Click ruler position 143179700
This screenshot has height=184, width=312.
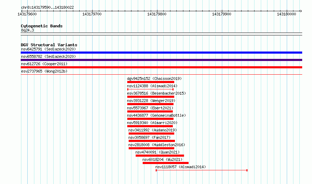[x=92, y=14]
